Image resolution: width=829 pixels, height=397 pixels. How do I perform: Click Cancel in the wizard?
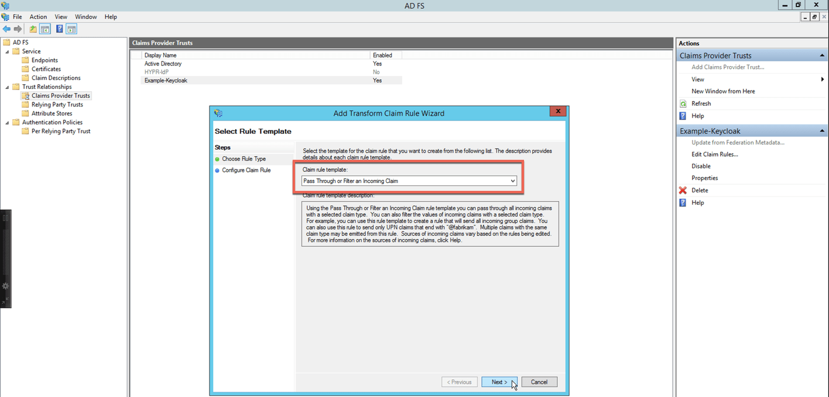click(539, 382)
